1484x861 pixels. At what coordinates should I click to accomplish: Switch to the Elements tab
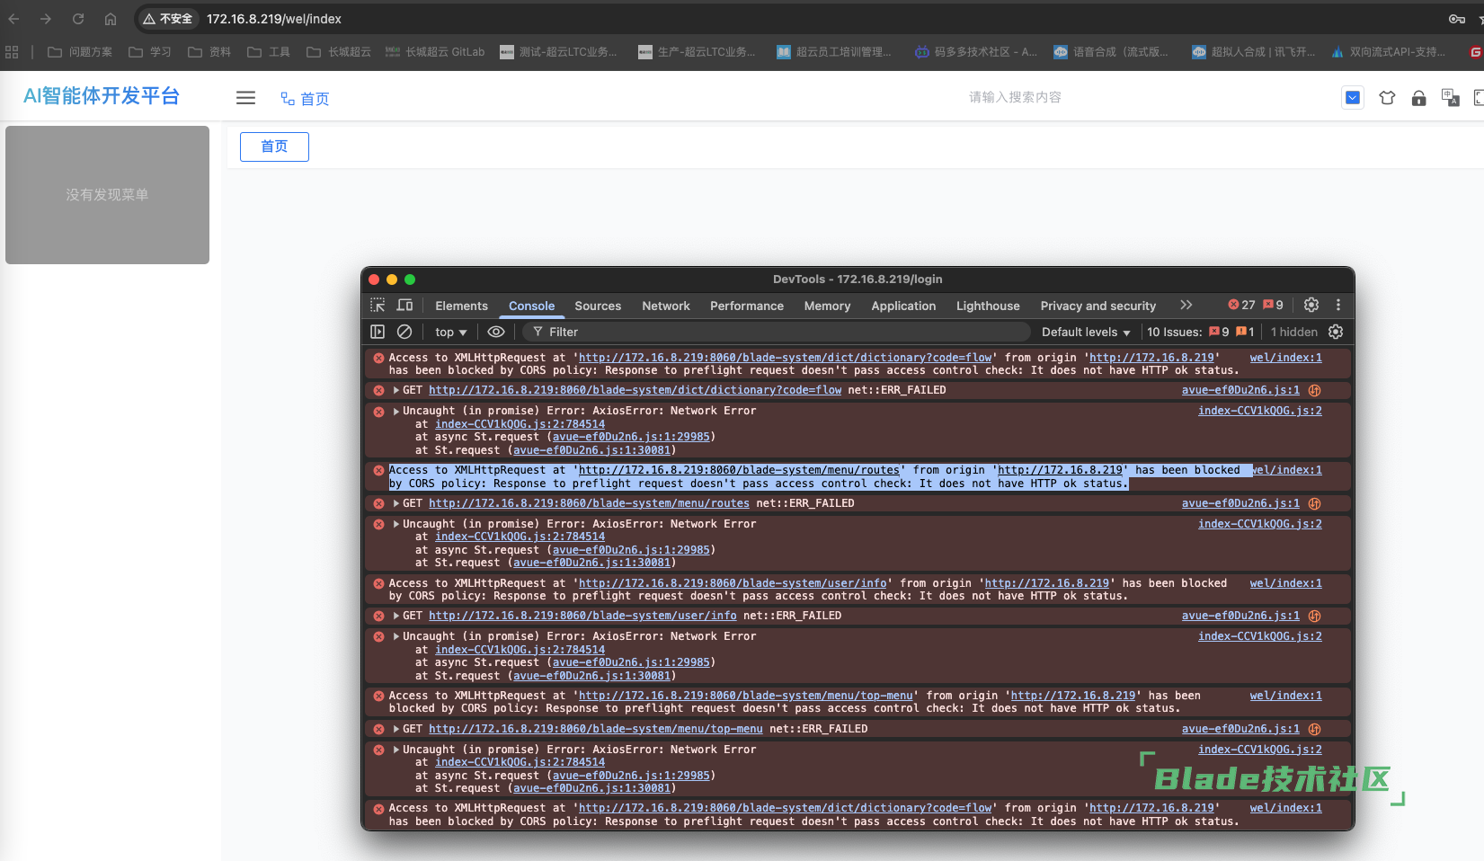coord(461,306)
